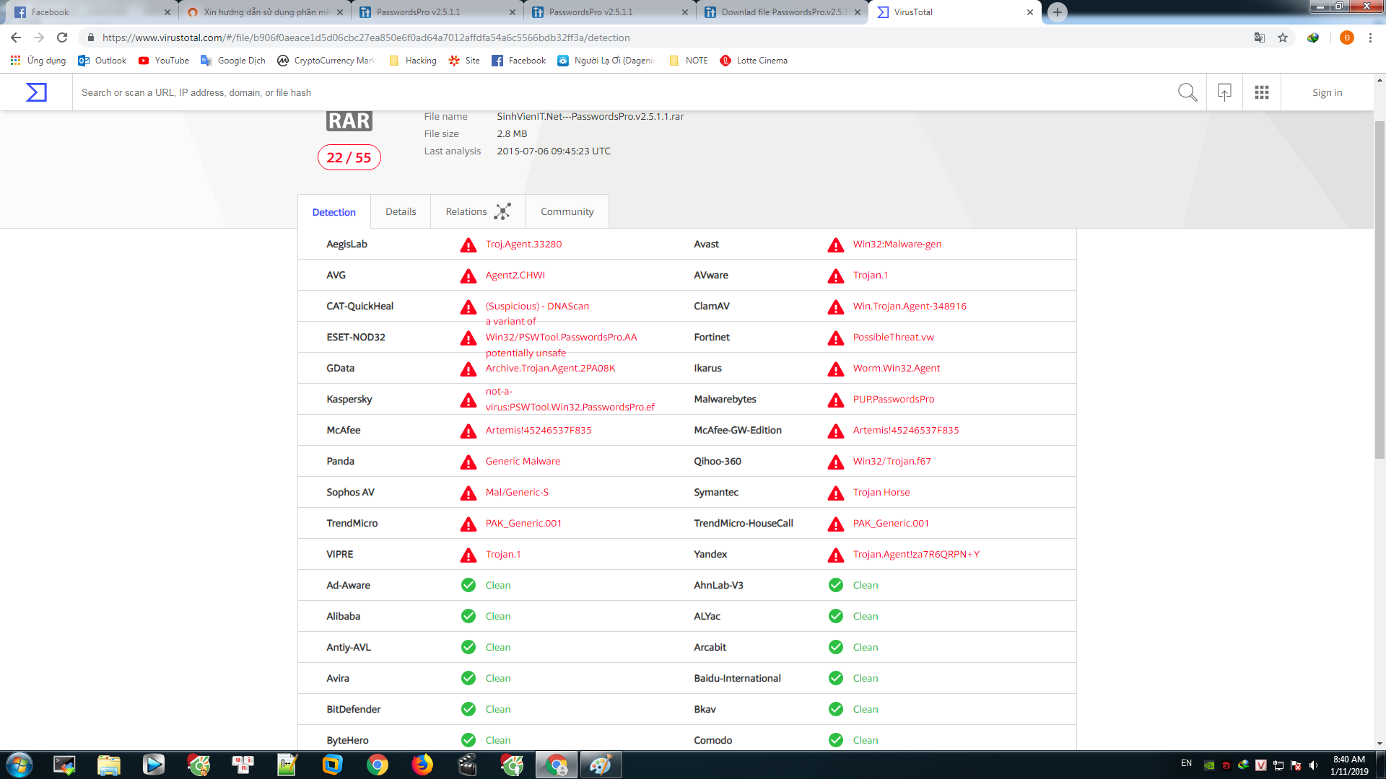This screenshot has height=779, width=1386.
Task: Click the EN language indicator
Action: point(1186,762)
